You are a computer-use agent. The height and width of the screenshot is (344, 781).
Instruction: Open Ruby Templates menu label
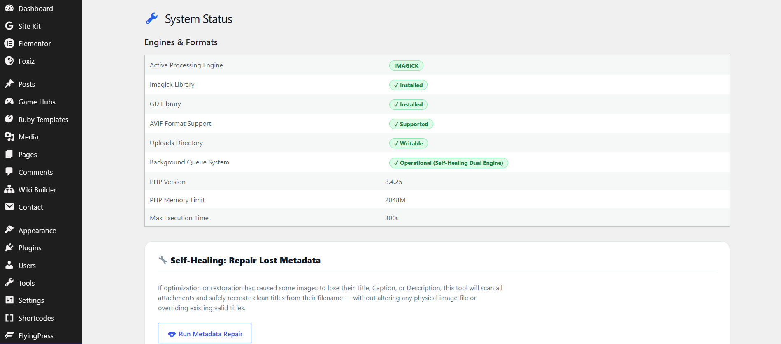pyautogui.click(x=43, y=120)
